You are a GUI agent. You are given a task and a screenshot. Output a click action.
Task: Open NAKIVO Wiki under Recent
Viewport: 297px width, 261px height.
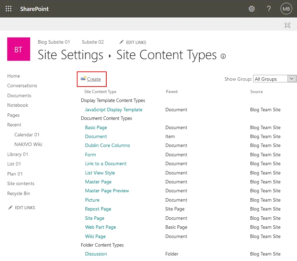pos(28,144)
